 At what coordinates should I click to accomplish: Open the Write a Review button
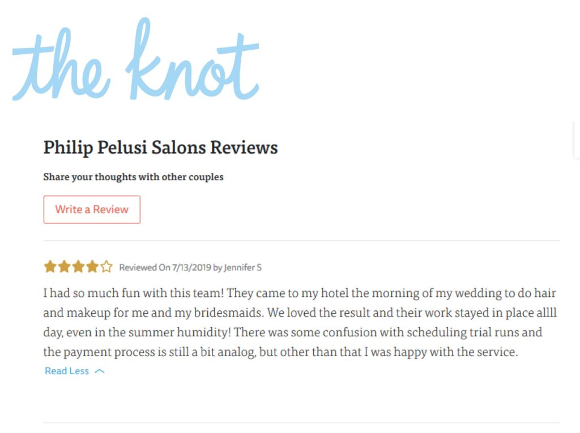click(92, 209)
